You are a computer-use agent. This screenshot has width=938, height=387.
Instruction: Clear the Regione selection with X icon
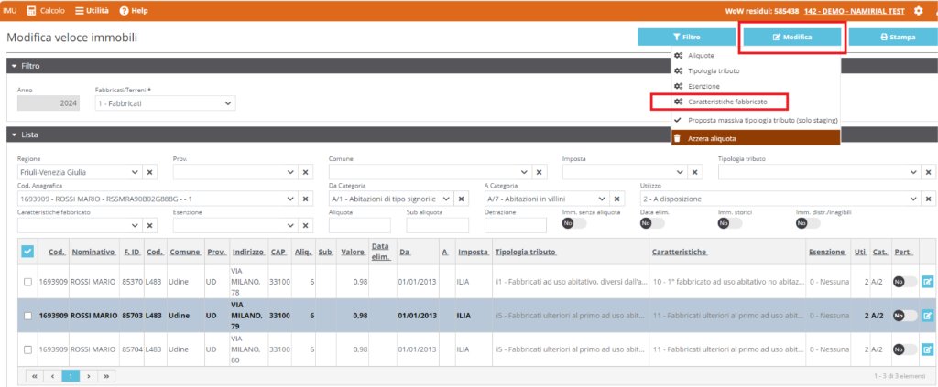coord(149,172)
